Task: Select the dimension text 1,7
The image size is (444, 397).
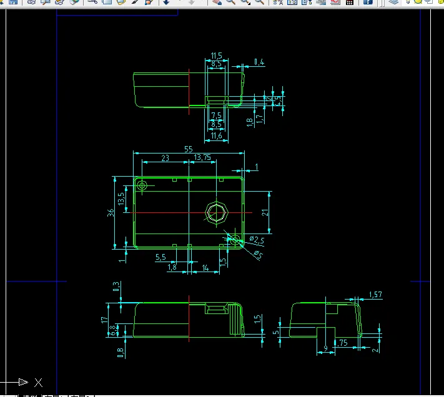Action: [259, 119]
